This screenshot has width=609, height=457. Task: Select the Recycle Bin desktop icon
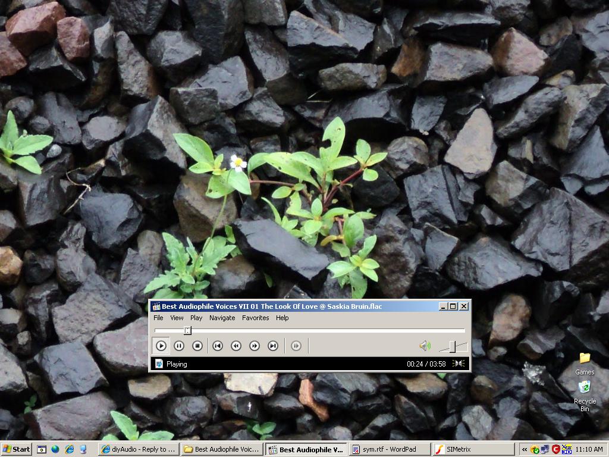[585, 396]
